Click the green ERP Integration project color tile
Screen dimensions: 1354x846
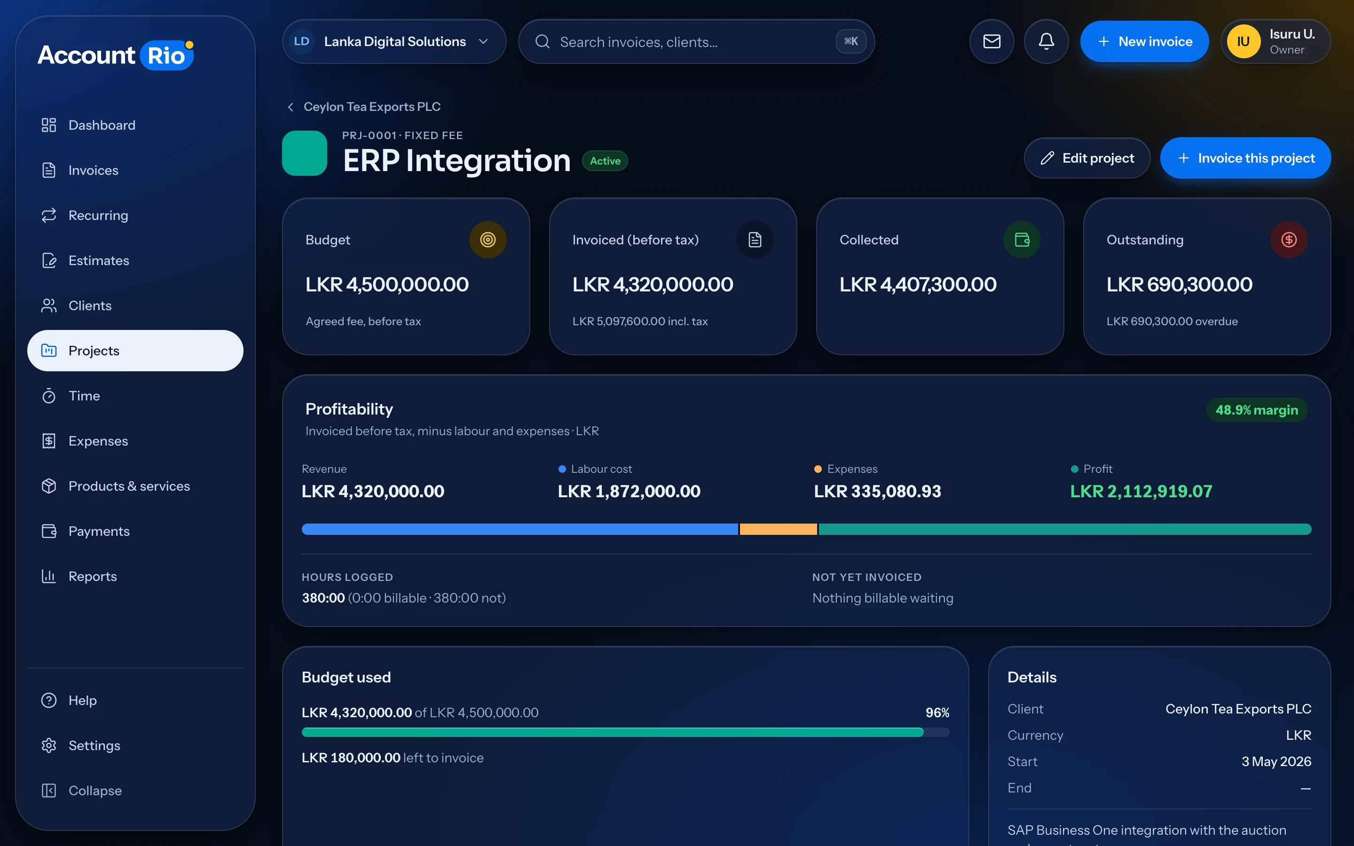pyautogui.click(x=304, y=153)
